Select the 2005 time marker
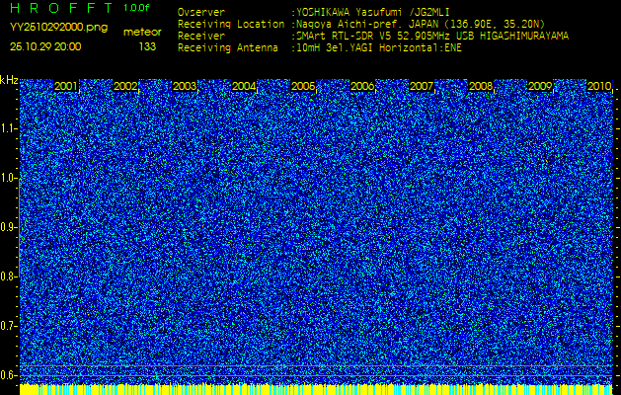Screen dimensions: 621x395 [x=303, y=86]
